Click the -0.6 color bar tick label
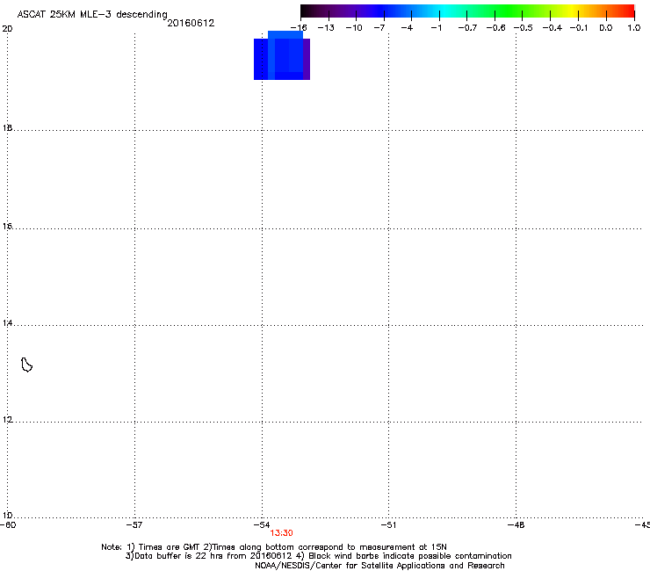Image resolution: width=650 pixels, height=571 pixels. coord(495,28)
